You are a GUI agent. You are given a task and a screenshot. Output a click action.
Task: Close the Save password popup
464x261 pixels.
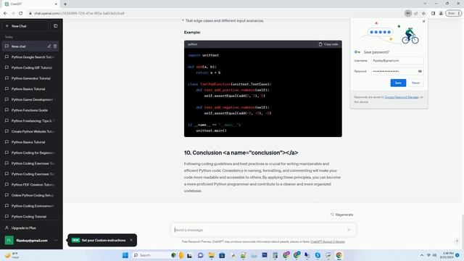pos(423,21)
